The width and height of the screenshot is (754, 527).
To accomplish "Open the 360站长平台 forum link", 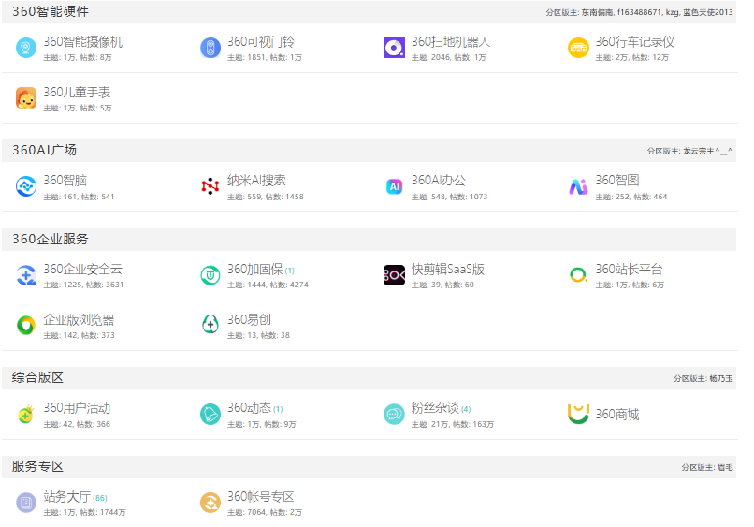I will point(629,270).
